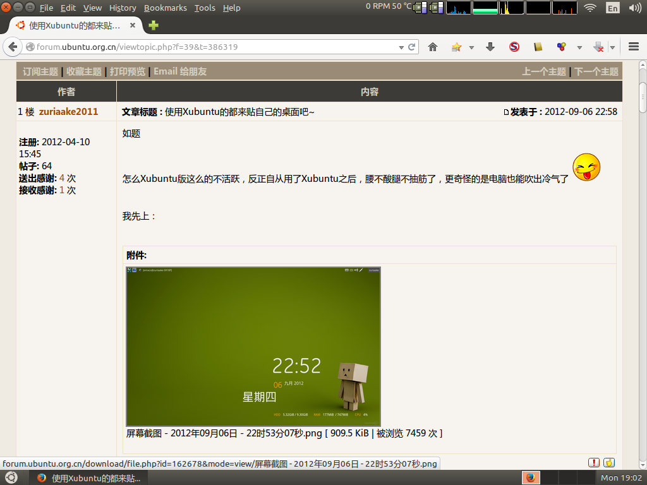Click the vertical scrollbar handle
The width and height of the screenshot is (647, 485).
coord(643,97)
